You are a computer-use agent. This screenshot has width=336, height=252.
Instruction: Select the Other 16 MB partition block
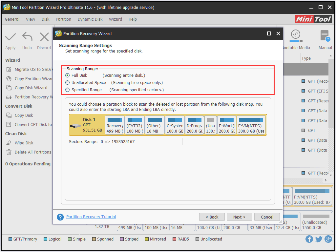[155, 125]
